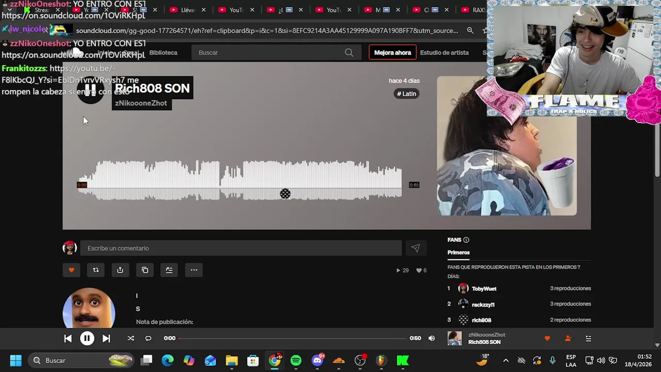The width and height of the screenshot is (661, 372).
Task: Show info for FANS section icon
Action: coord(466,240)
